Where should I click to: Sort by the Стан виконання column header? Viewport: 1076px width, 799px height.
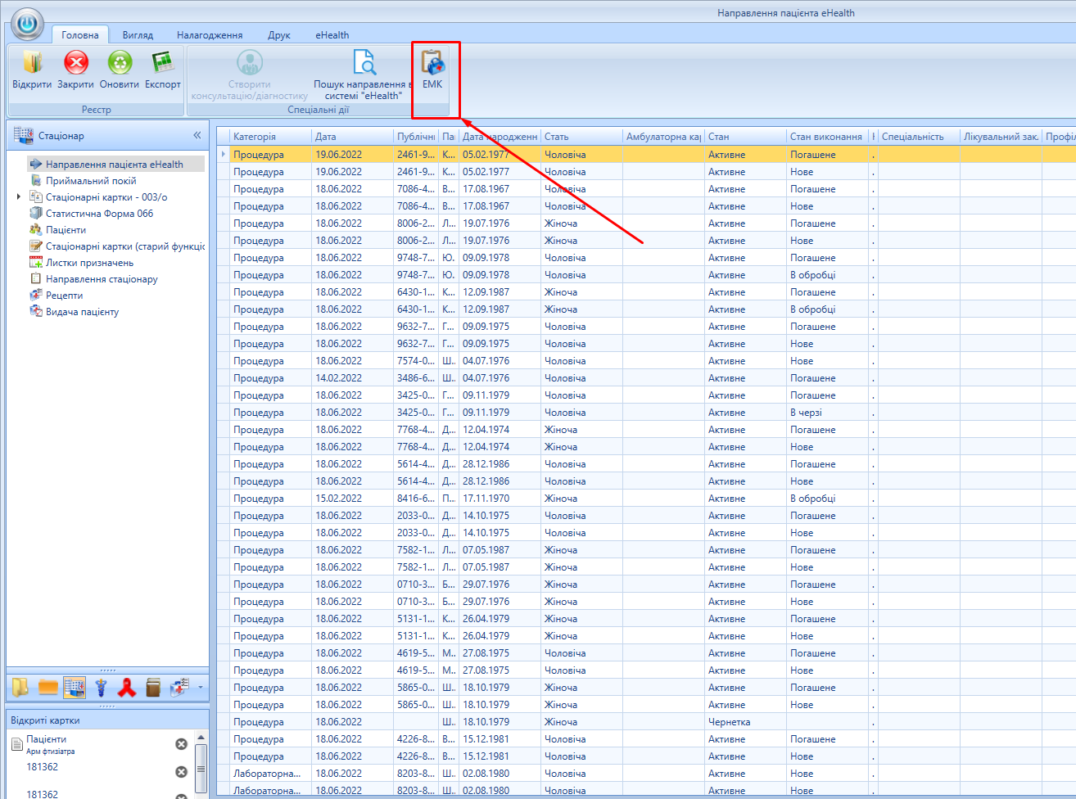(x=827, y=137)
